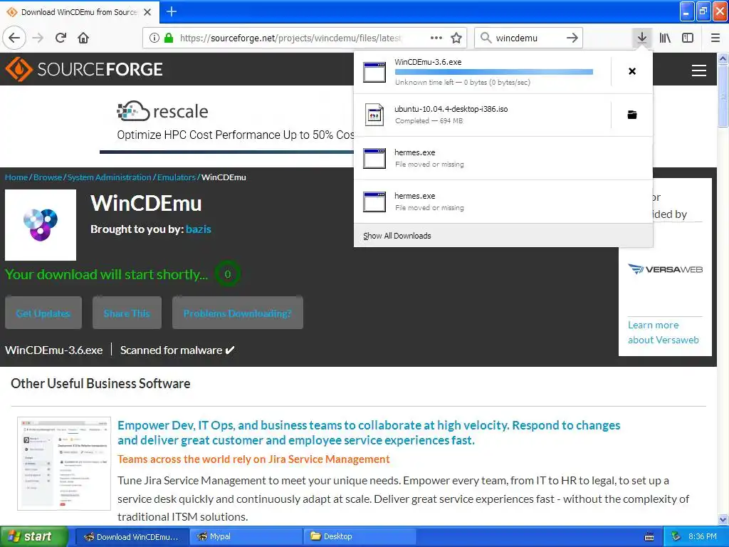729x547 pixels.
Task: Select the Download WinCDEmu browser tab
Action: click(80, 12)
